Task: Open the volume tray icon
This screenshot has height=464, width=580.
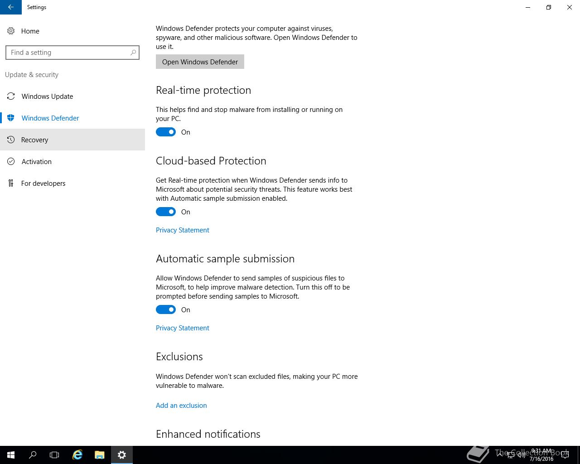Action: pyautogui.click(x=521, y=455)
